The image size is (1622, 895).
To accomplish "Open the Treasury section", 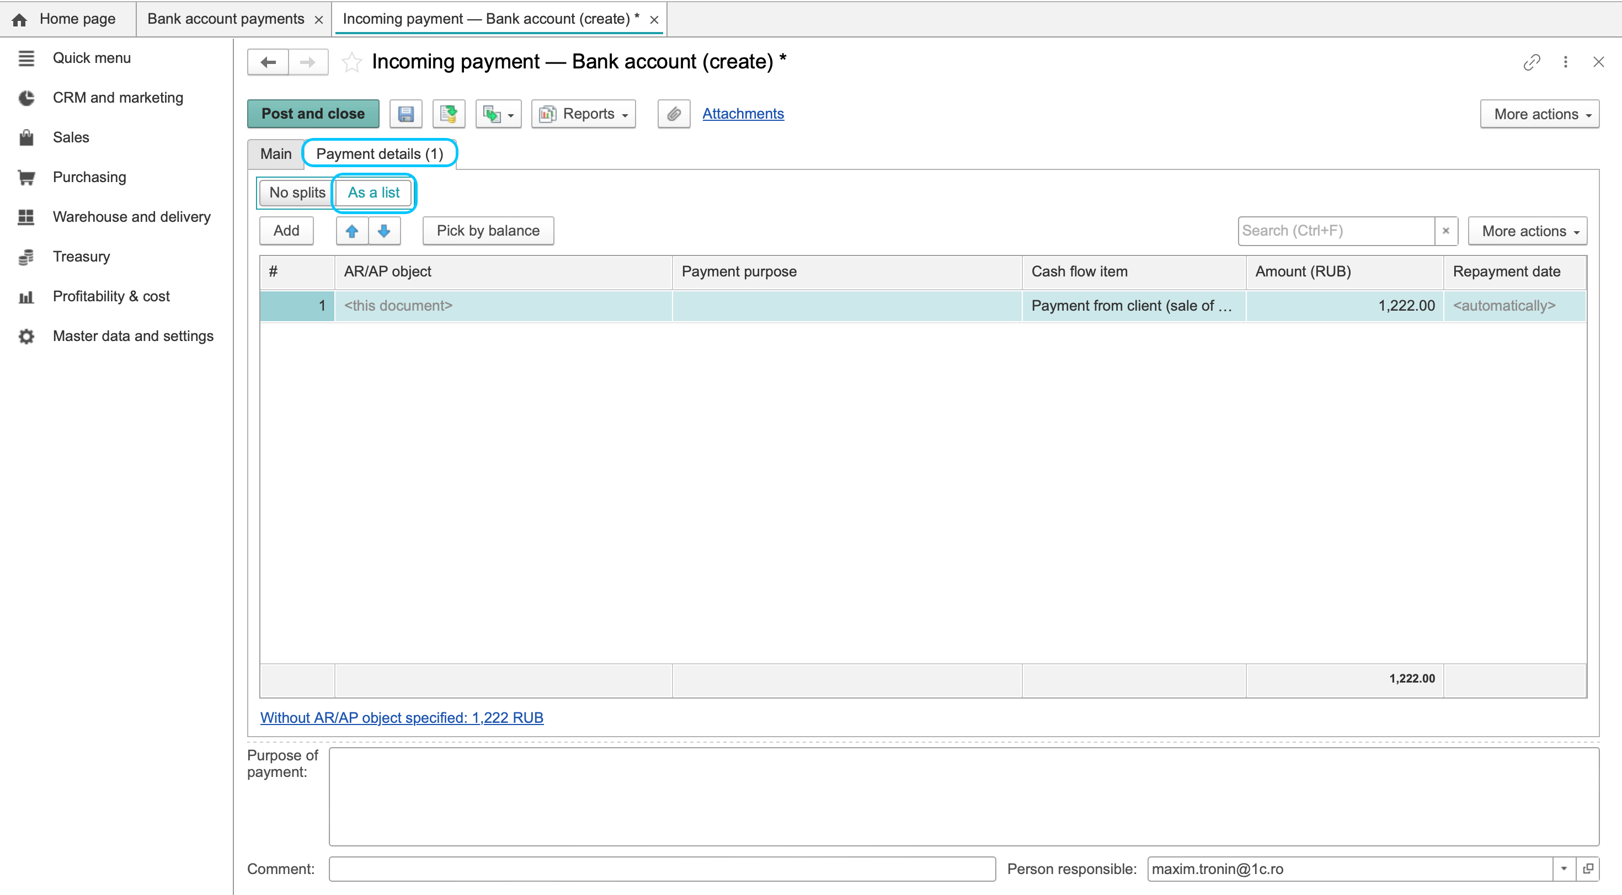I will pyautogui.click(x=81, y=257).
